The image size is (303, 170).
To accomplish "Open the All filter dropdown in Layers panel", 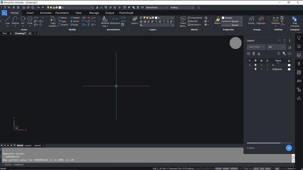I will click(x=276, y=47).
